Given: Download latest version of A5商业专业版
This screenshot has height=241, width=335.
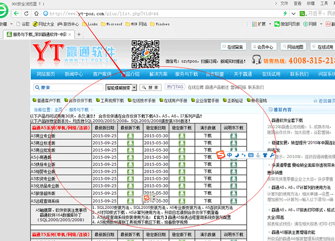Looking at the screenshot, I should pos(130,136).
